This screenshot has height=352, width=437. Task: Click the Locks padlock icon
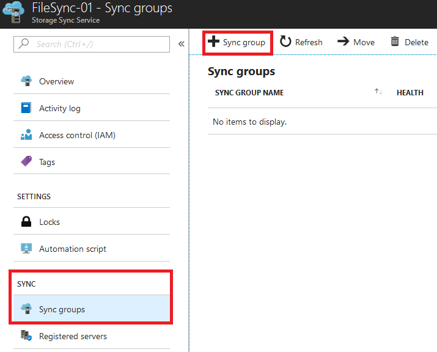26,222
